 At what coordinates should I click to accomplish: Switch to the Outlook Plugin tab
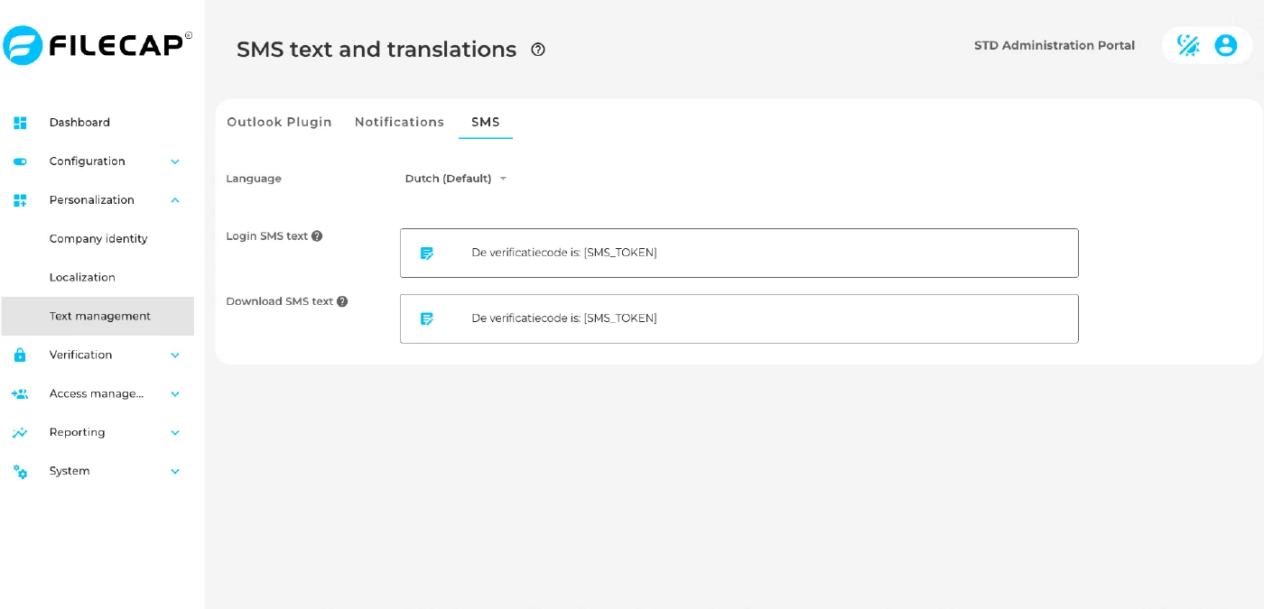point(279,122)
